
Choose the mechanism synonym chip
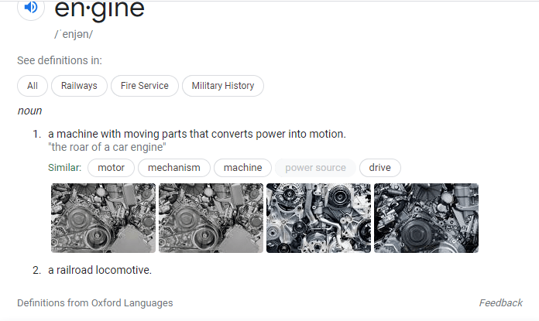pos(174,168)
